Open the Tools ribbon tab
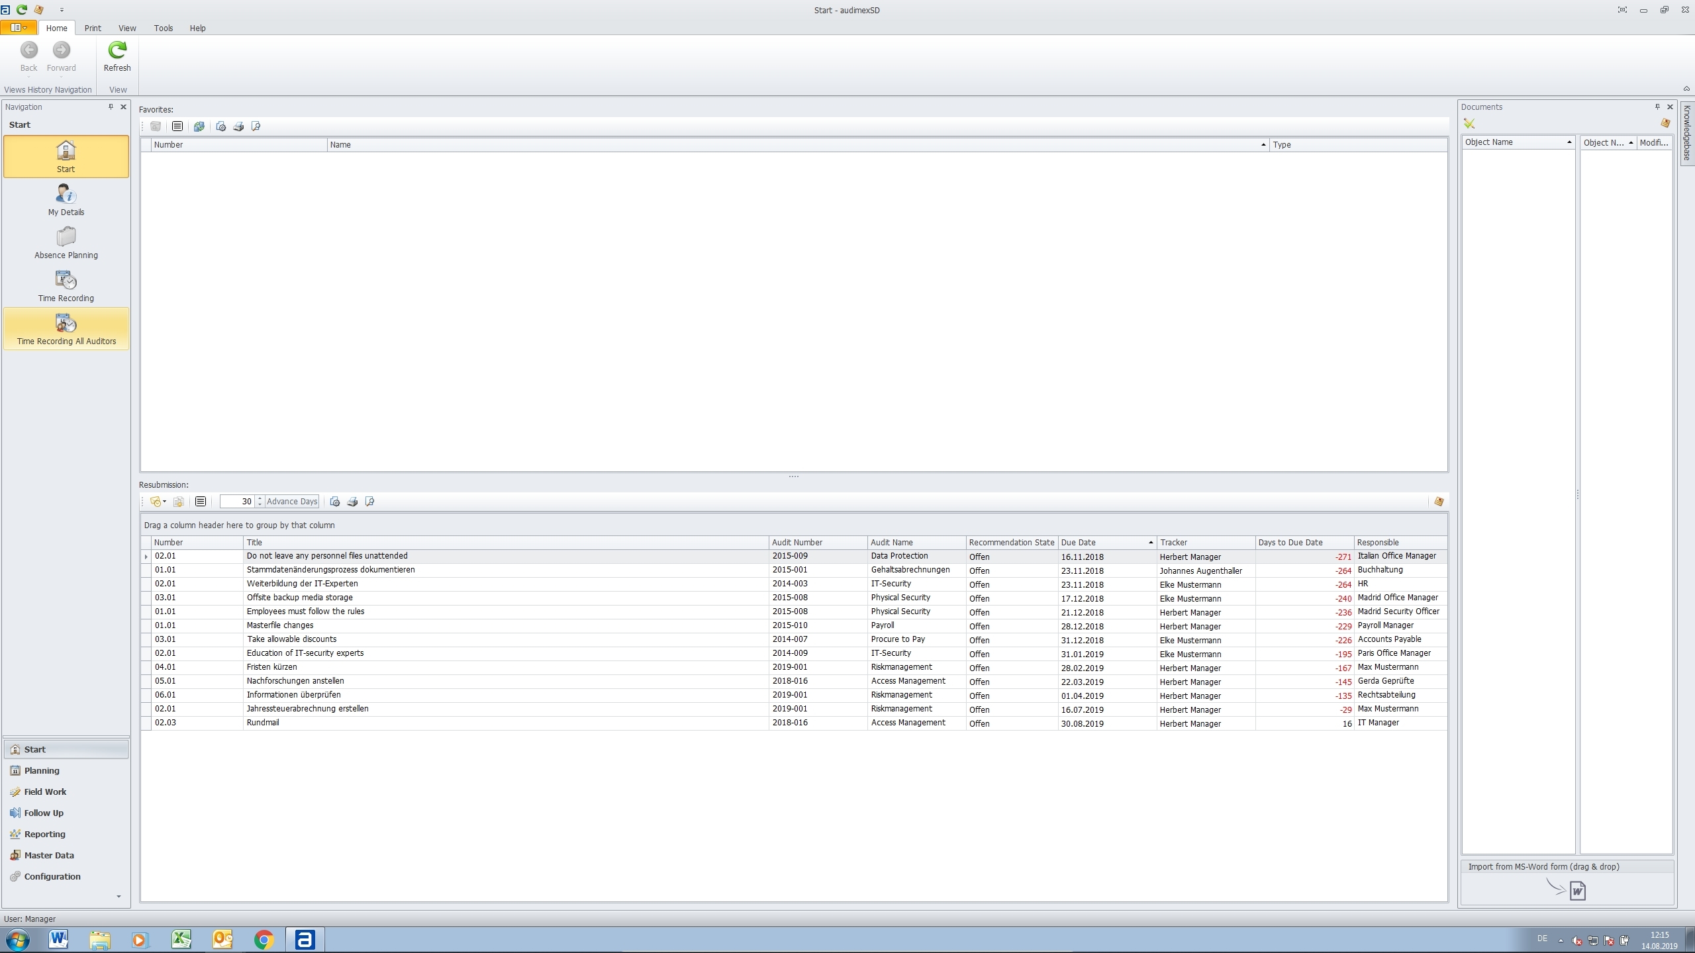Image resolution: width=1695 pixels, height=953 pixels. point(163,28)
